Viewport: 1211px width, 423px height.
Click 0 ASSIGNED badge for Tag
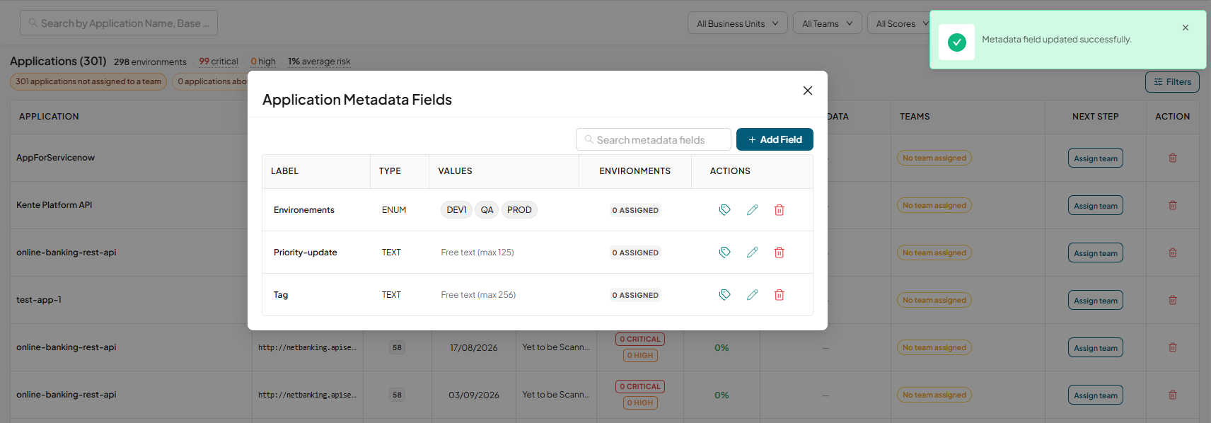point(635,295)
